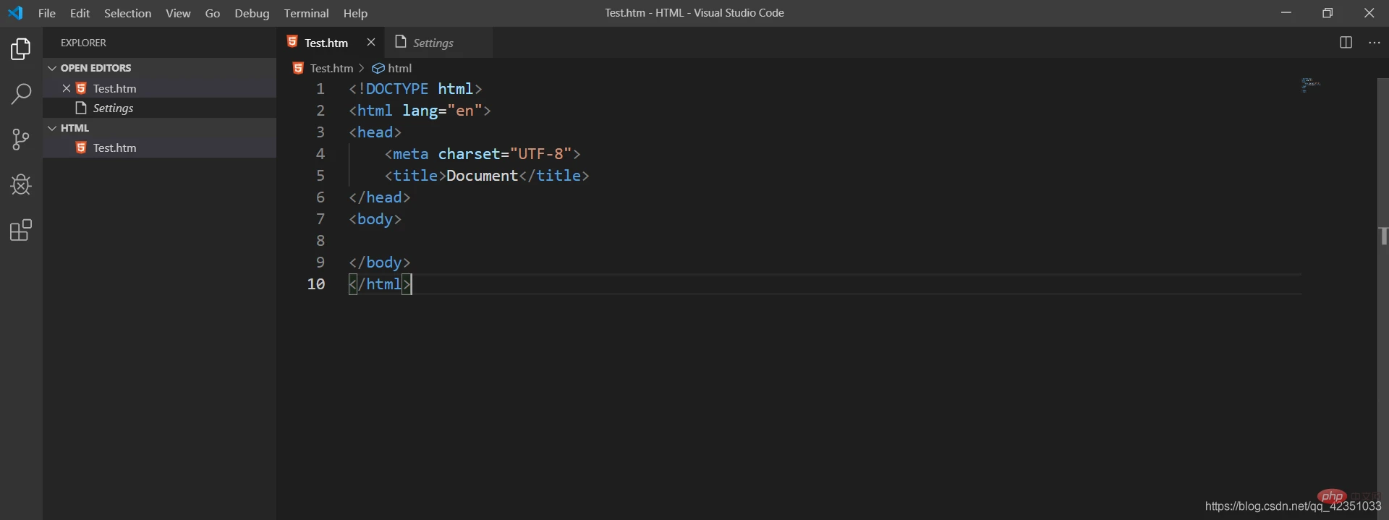Screen dimensions: 1389x520
Task: Select Test.htm under the HTML folder
Action: point(114,148)
